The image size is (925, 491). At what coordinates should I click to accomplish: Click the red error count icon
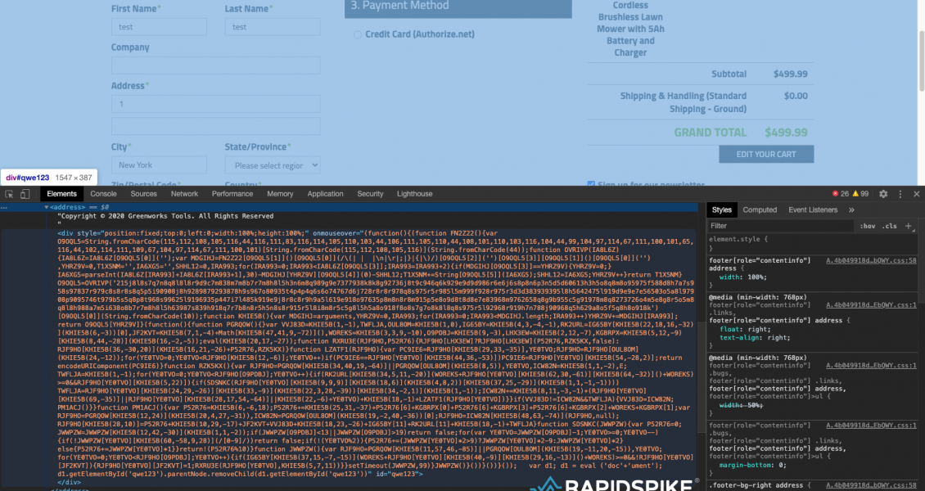[x=835, y=194]
